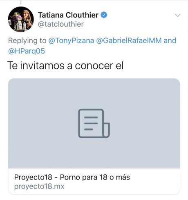Click the tweet text "Te invitamos a conocer el"

point(65,65)
